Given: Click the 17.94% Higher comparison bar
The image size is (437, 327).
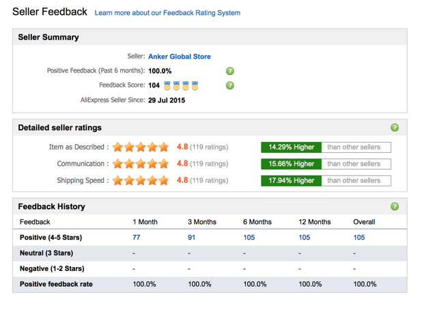Looking at the screenshot, I should (292, 181).
